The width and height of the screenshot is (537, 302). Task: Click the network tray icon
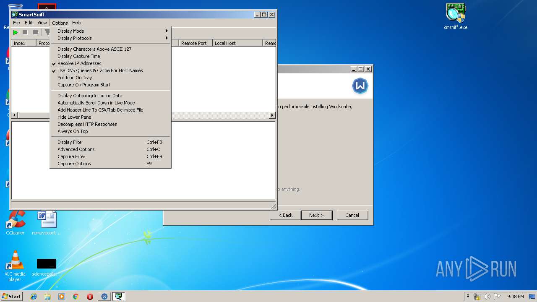[x=477, y=297]
